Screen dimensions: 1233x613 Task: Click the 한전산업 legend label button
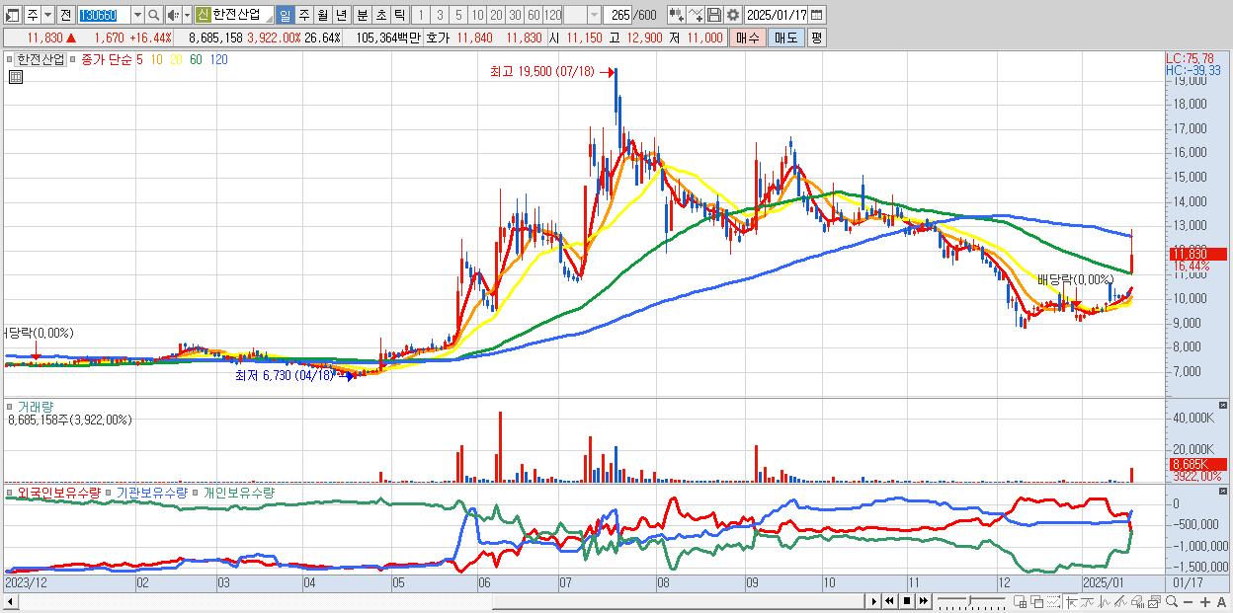click(x=41, y=59)
